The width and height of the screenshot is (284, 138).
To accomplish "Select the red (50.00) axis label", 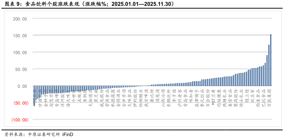I will pyautogui.click(x=20, y=103).
